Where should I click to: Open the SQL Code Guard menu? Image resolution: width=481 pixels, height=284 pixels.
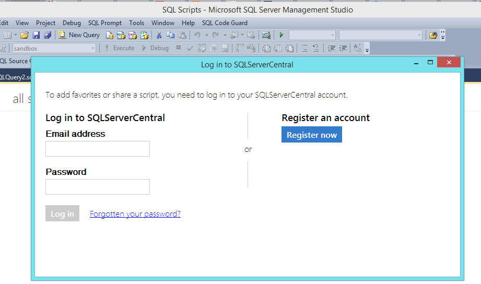[x=225, y=23]
